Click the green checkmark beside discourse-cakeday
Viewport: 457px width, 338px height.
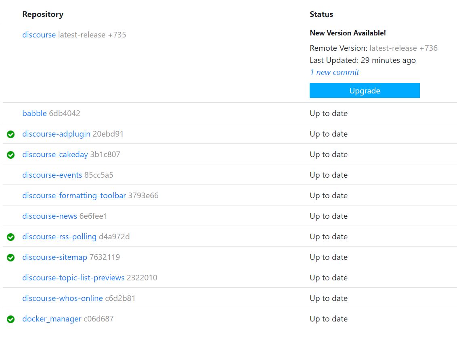click(x=11, y=155)
